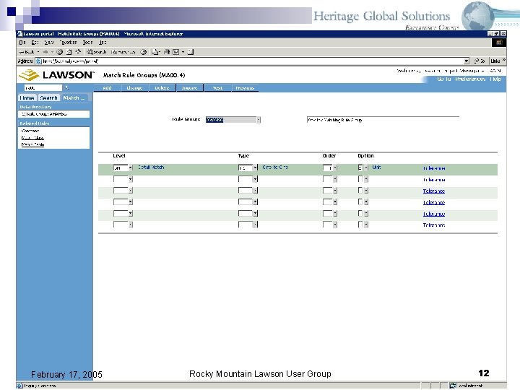The width and height of the screenshot is (520, 390).
Task: Expand the Order dropdown in the first row
Action: pyautogui.click(x=335, y=168)
